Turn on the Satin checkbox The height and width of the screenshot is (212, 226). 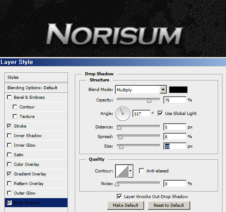click(x=9, y=155)
